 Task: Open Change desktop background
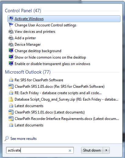tap(38, 51)
